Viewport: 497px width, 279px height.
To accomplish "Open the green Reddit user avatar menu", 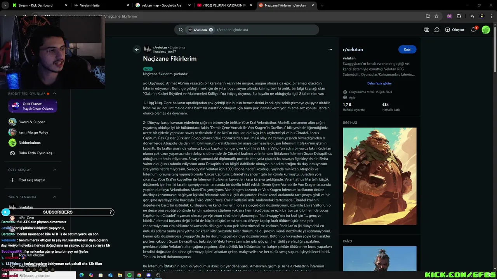I will tap(486, 30).
